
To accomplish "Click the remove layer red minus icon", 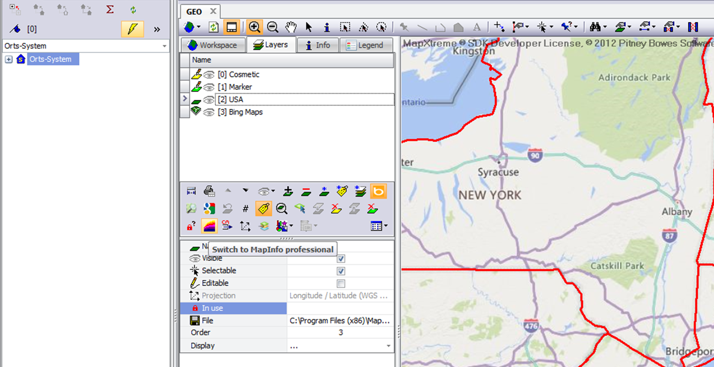I will pos(306,192).
